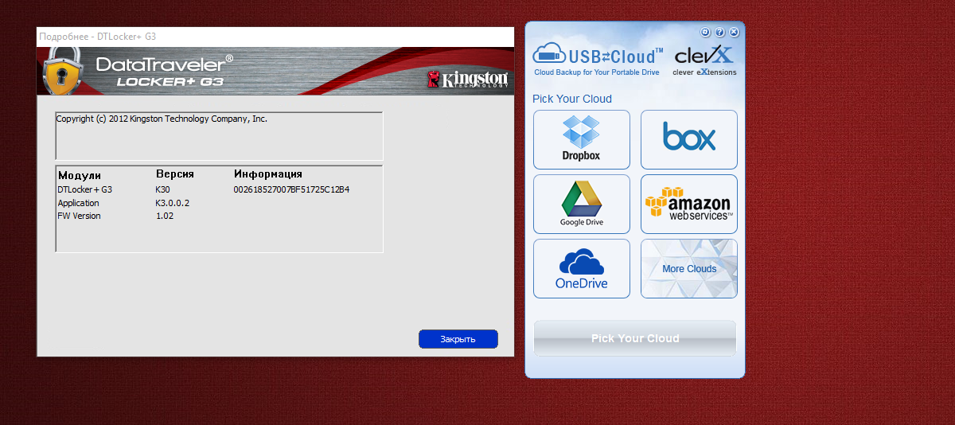Click the Версия column header
The width and height of the screenshot is (955, 425).
[175, 174]
